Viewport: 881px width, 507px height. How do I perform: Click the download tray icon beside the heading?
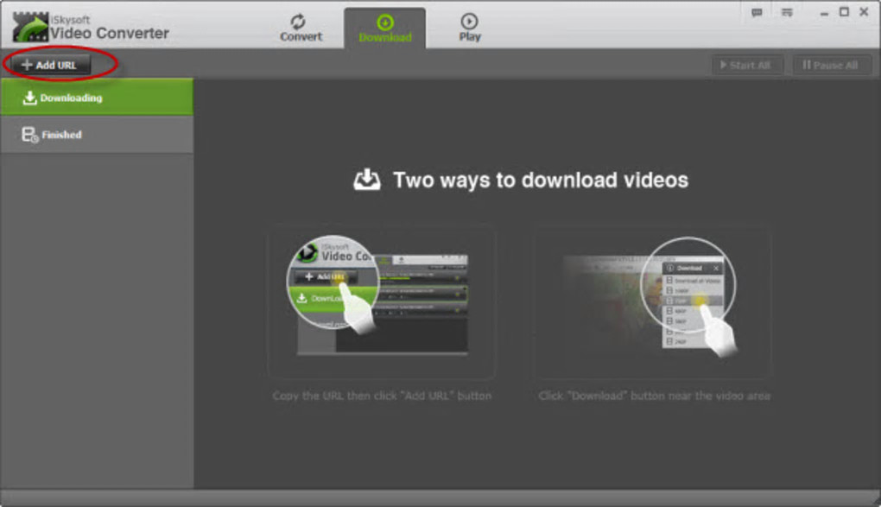point(367,180)
